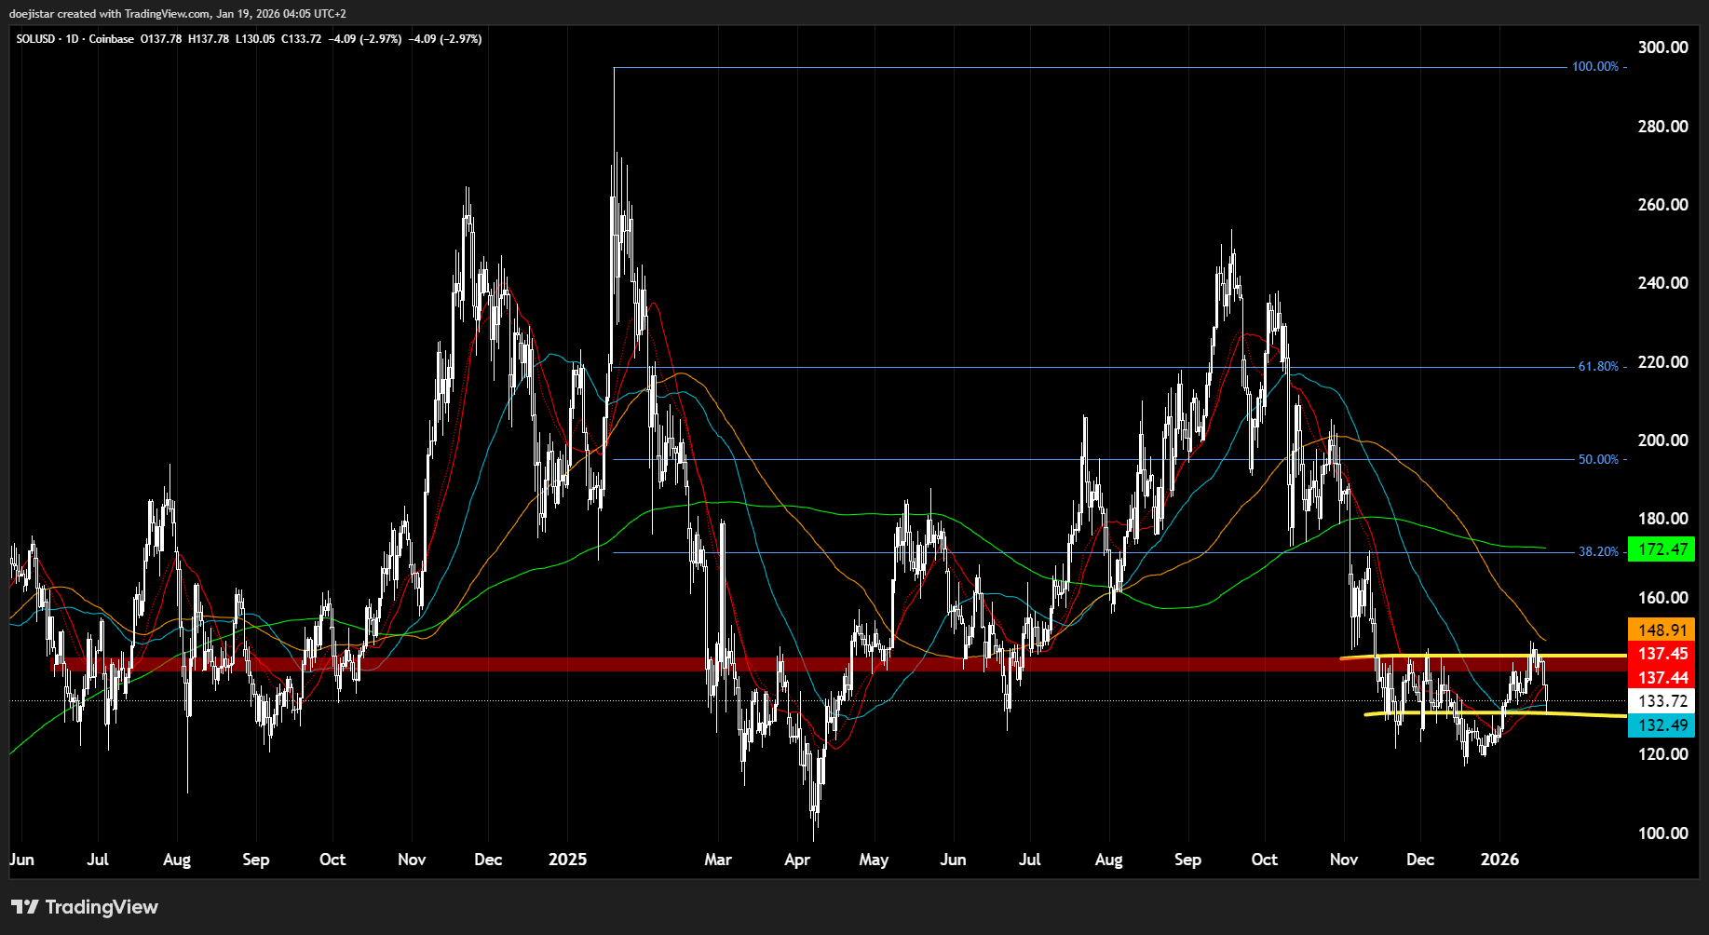This screenshot has height=935, width=1709.
Task: Click the SOLUSD 1D Coinbase symbol label
Action: pyautogui.click(x=75, y=39)
